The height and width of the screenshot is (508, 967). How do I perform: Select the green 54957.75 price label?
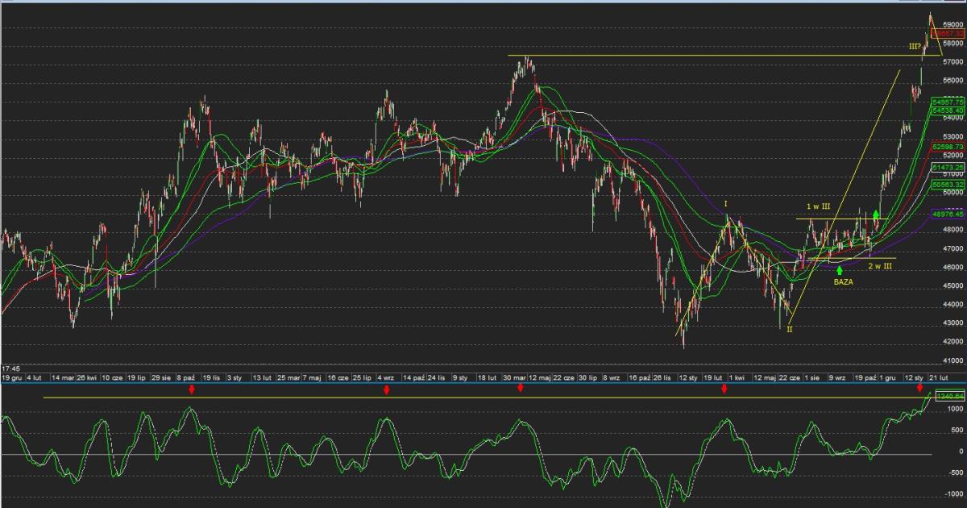[948, 102]
